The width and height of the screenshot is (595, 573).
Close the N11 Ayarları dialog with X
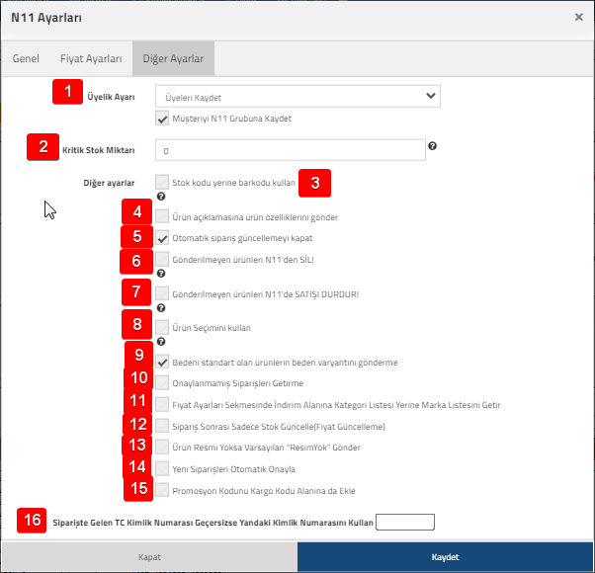578,17
